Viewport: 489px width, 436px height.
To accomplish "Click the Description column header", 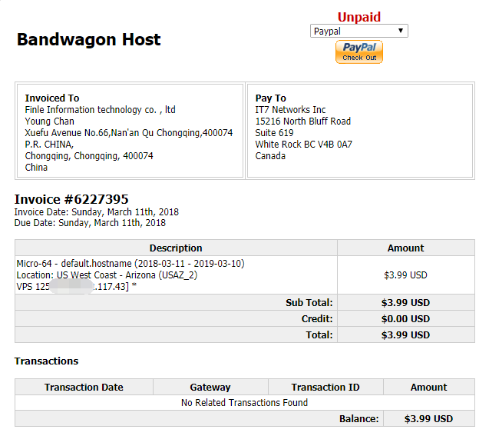I will pyautogui.click(x=176, y=248).
